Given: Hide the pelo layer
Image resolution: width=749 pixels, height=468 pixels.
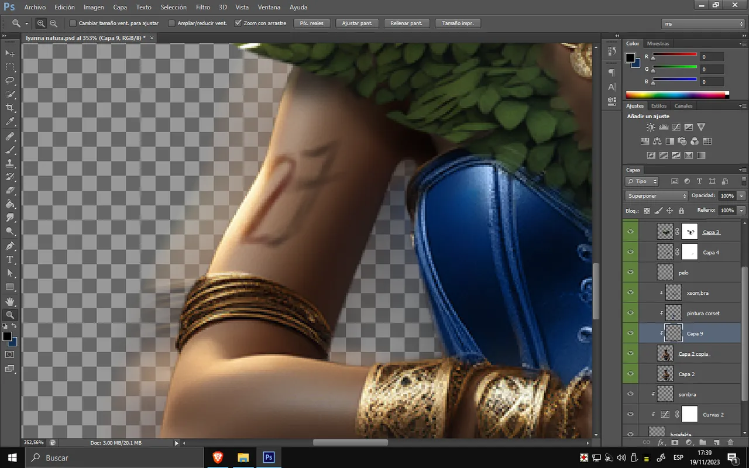Looking at the screenshot, I should (630, 273).
